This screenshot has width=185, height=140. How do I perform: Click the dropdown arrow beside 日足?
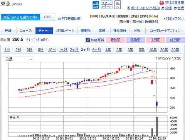[x=31, y=59]
